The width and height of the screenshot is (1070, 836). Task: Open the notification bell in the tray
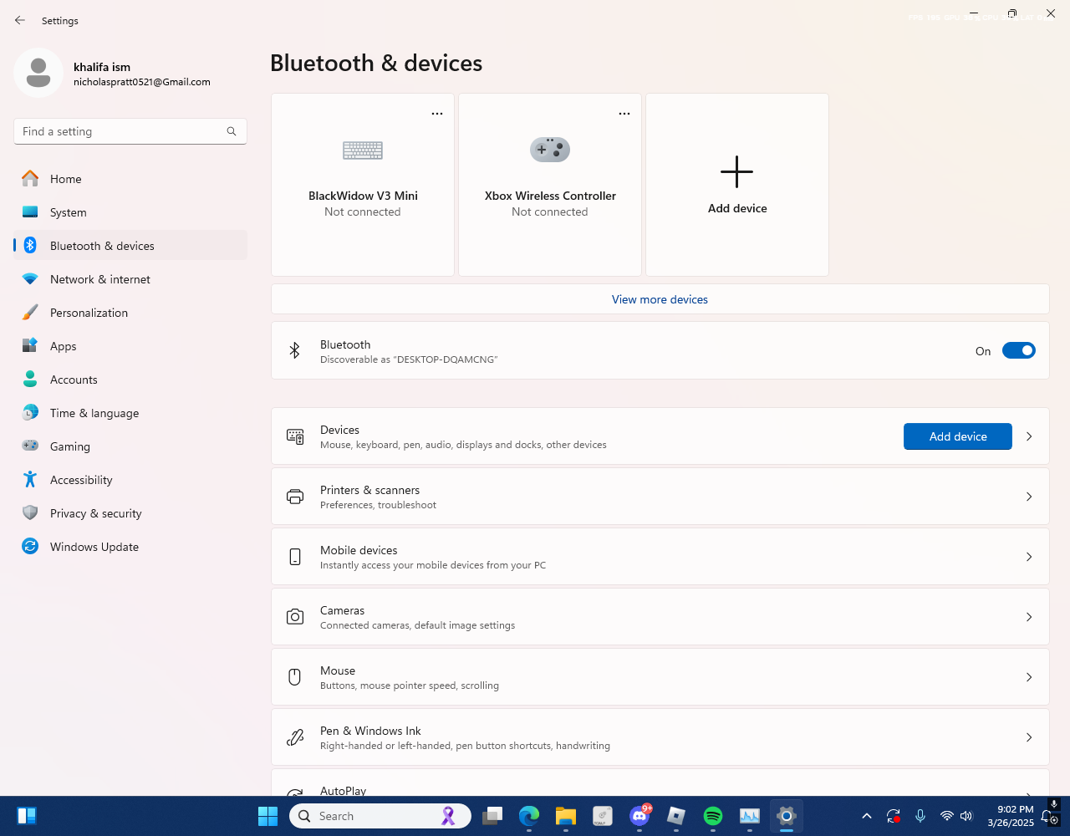coord(1047,816)
